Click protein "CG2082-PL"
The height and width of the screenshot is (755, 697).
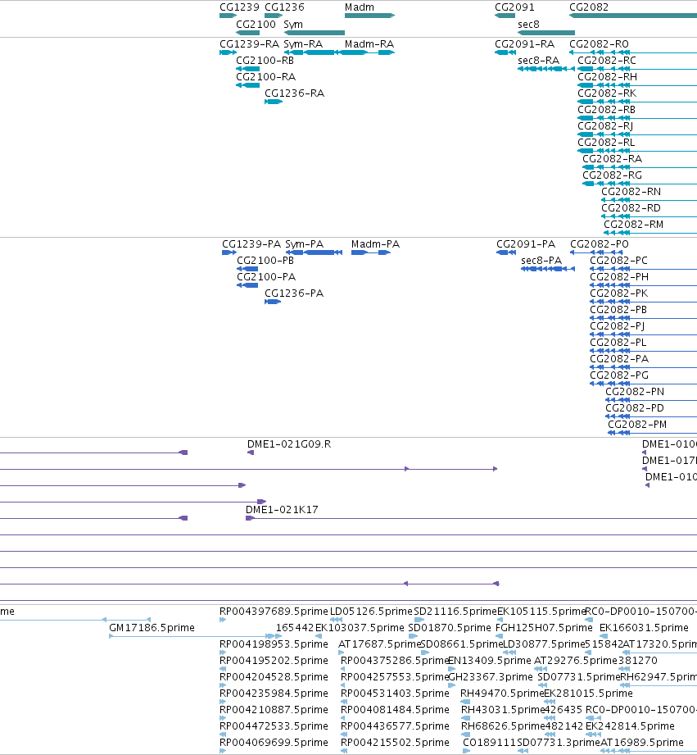[x=618, y=343]
